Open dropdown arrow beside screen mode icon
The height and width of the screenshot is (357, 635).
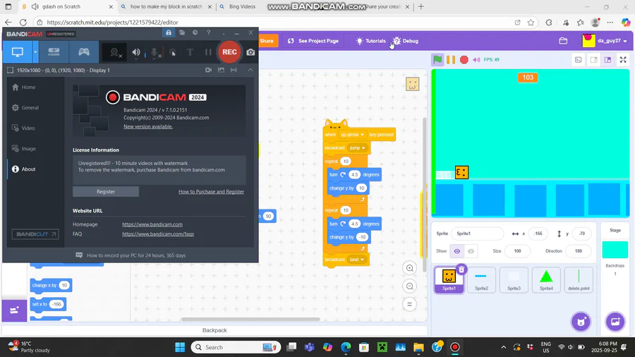point(35,52)
